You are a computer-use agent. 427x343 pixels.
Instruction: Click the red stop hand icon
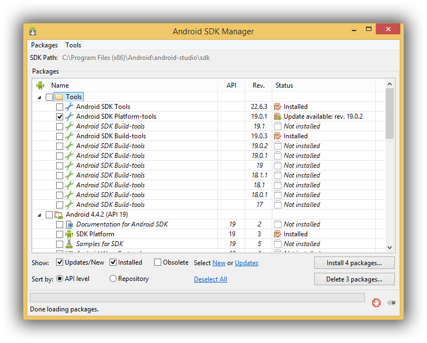(x=376, y=303)
